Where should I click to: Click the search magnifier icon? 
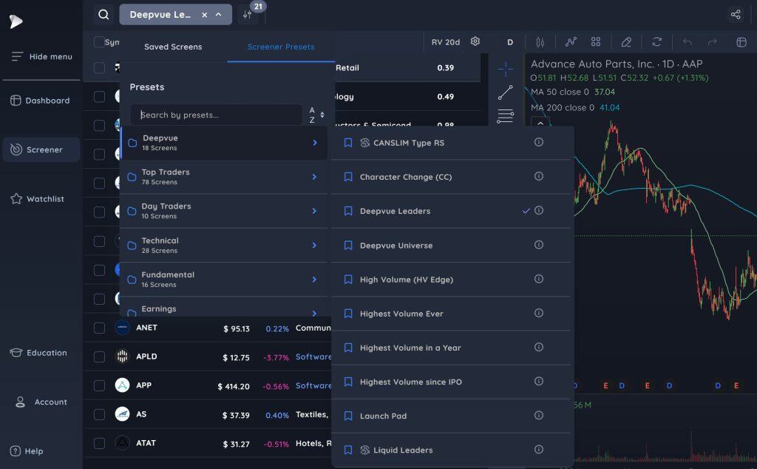[103, 15]
